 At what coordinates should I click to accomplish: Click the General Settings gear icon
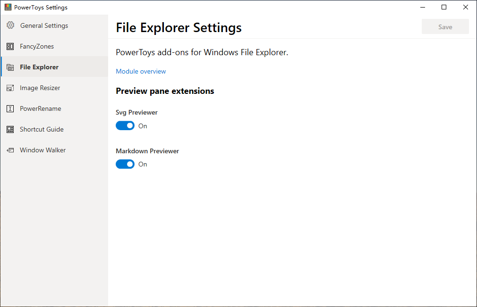[10, 25]
